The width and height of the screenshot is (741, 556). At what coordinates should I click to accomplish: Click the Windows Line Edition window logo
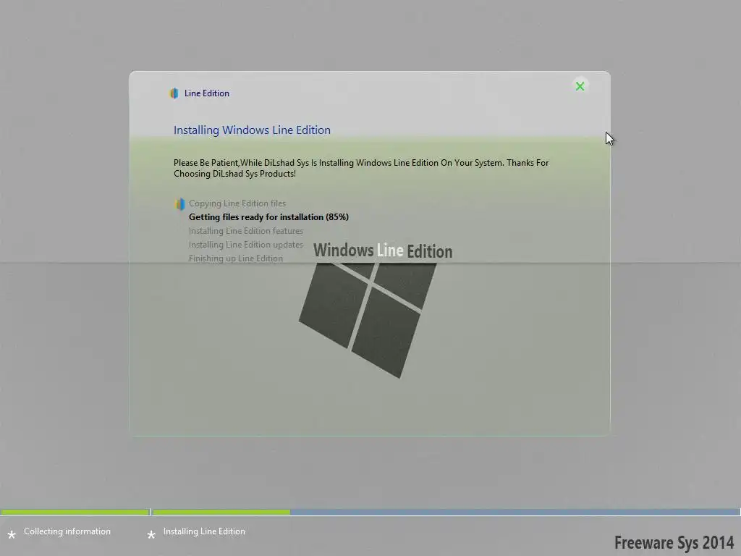[x=368, y=320]
